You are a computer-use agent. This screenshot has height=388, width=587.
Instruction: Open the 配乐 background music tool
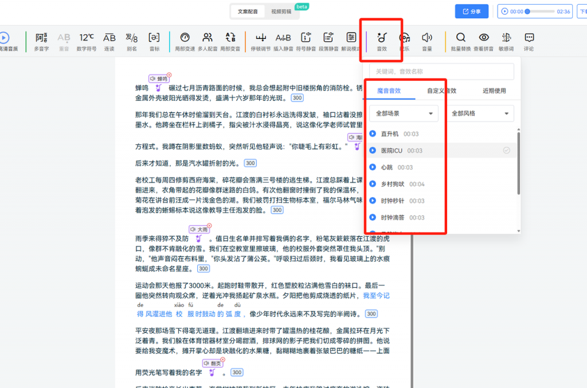pos(404,41)
